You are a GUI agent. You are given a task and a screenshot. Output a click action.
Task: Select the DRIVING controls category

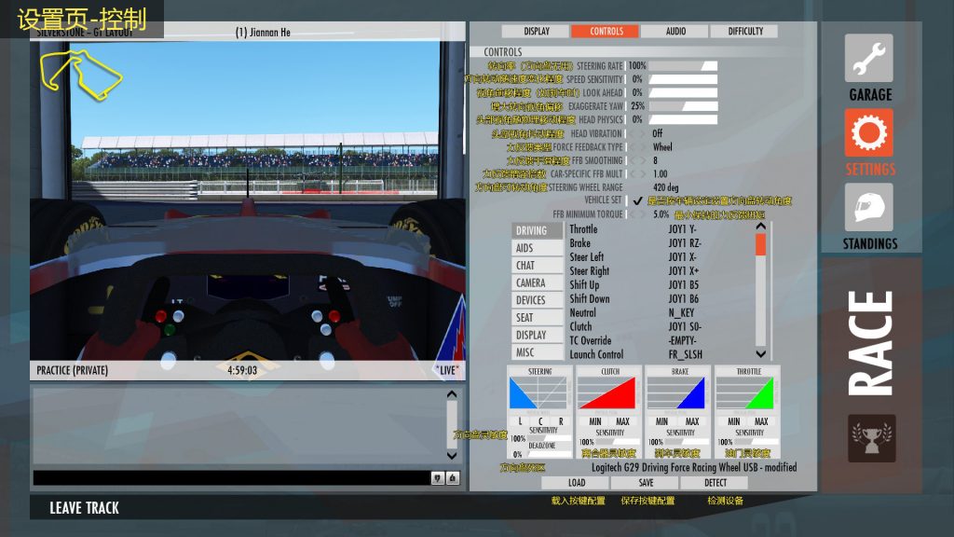click(538, 231)
